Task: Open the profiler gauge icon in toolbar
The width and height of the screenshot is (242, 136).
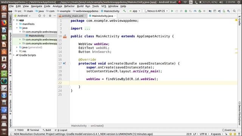Action: tap(195, 11)
